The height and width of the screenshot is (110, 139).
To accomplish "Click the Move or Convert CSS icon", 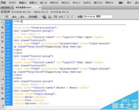I will coord(3,93).
